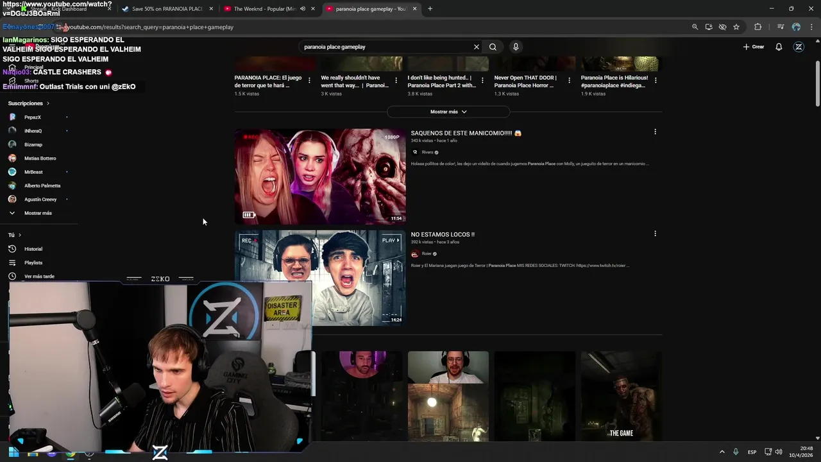The image size is (821, 462).
Task: Open options for the 'Never Open THAT DOOR' short
Action: pyautogui.click(x=569, y=80)
